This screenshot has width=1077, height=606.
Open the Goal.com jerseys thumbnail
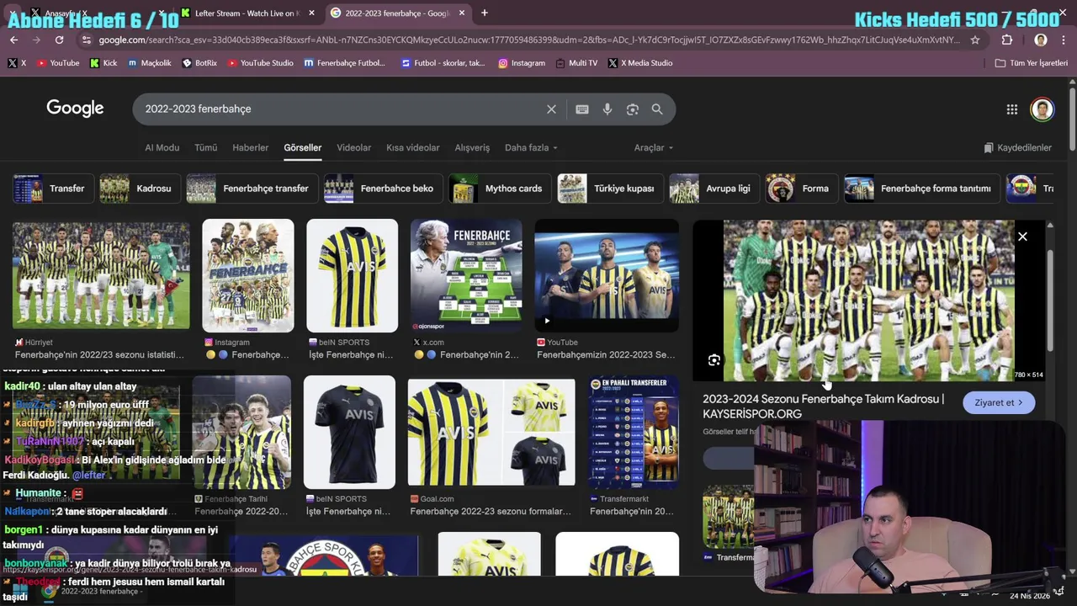[x=491, y=433]
